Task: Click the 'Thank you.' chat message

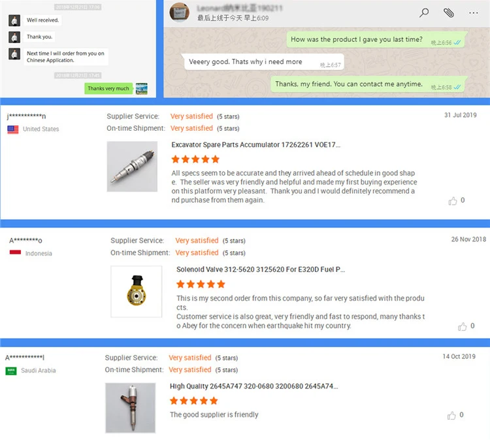Action: tap(39, 37)
